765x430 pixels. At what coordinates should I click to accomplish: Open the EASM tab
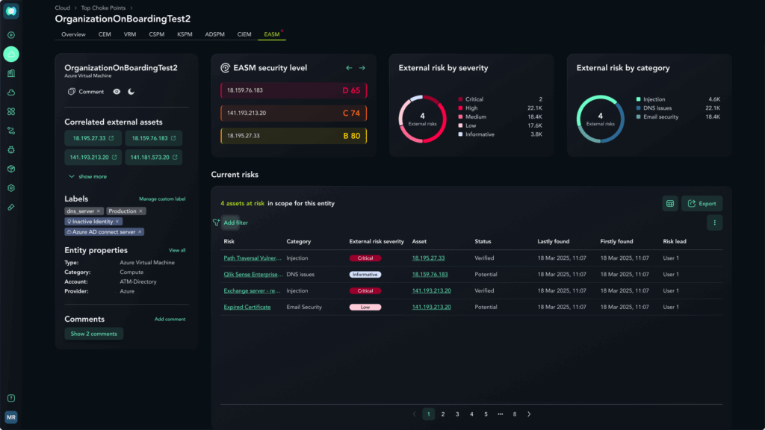pyautogui.click(x=271, y=34)
